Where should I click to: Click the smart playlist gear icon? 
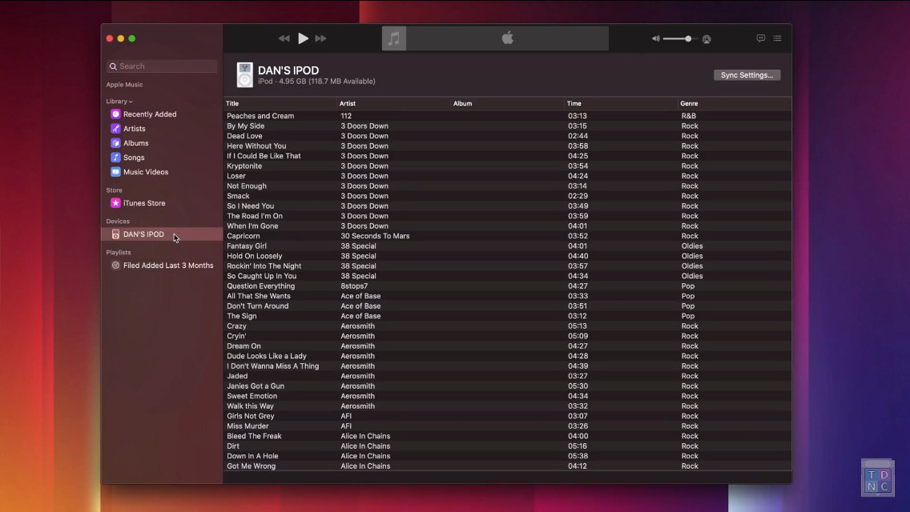[x=115, y=266]
